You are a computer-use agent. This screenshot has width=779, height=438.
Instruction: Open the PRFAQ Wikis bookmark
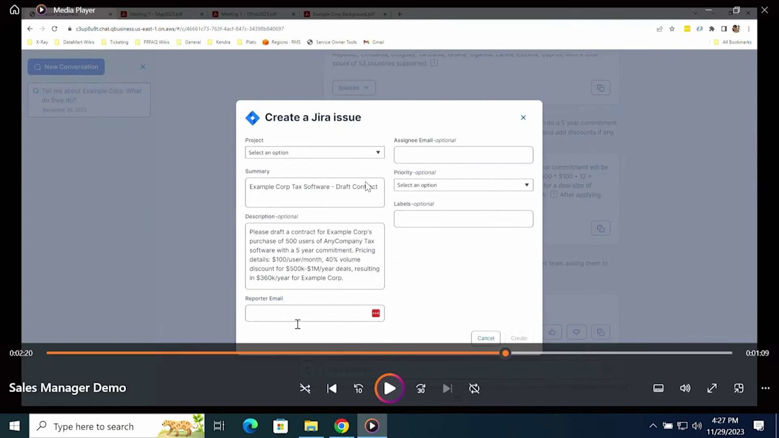point(152,42)
